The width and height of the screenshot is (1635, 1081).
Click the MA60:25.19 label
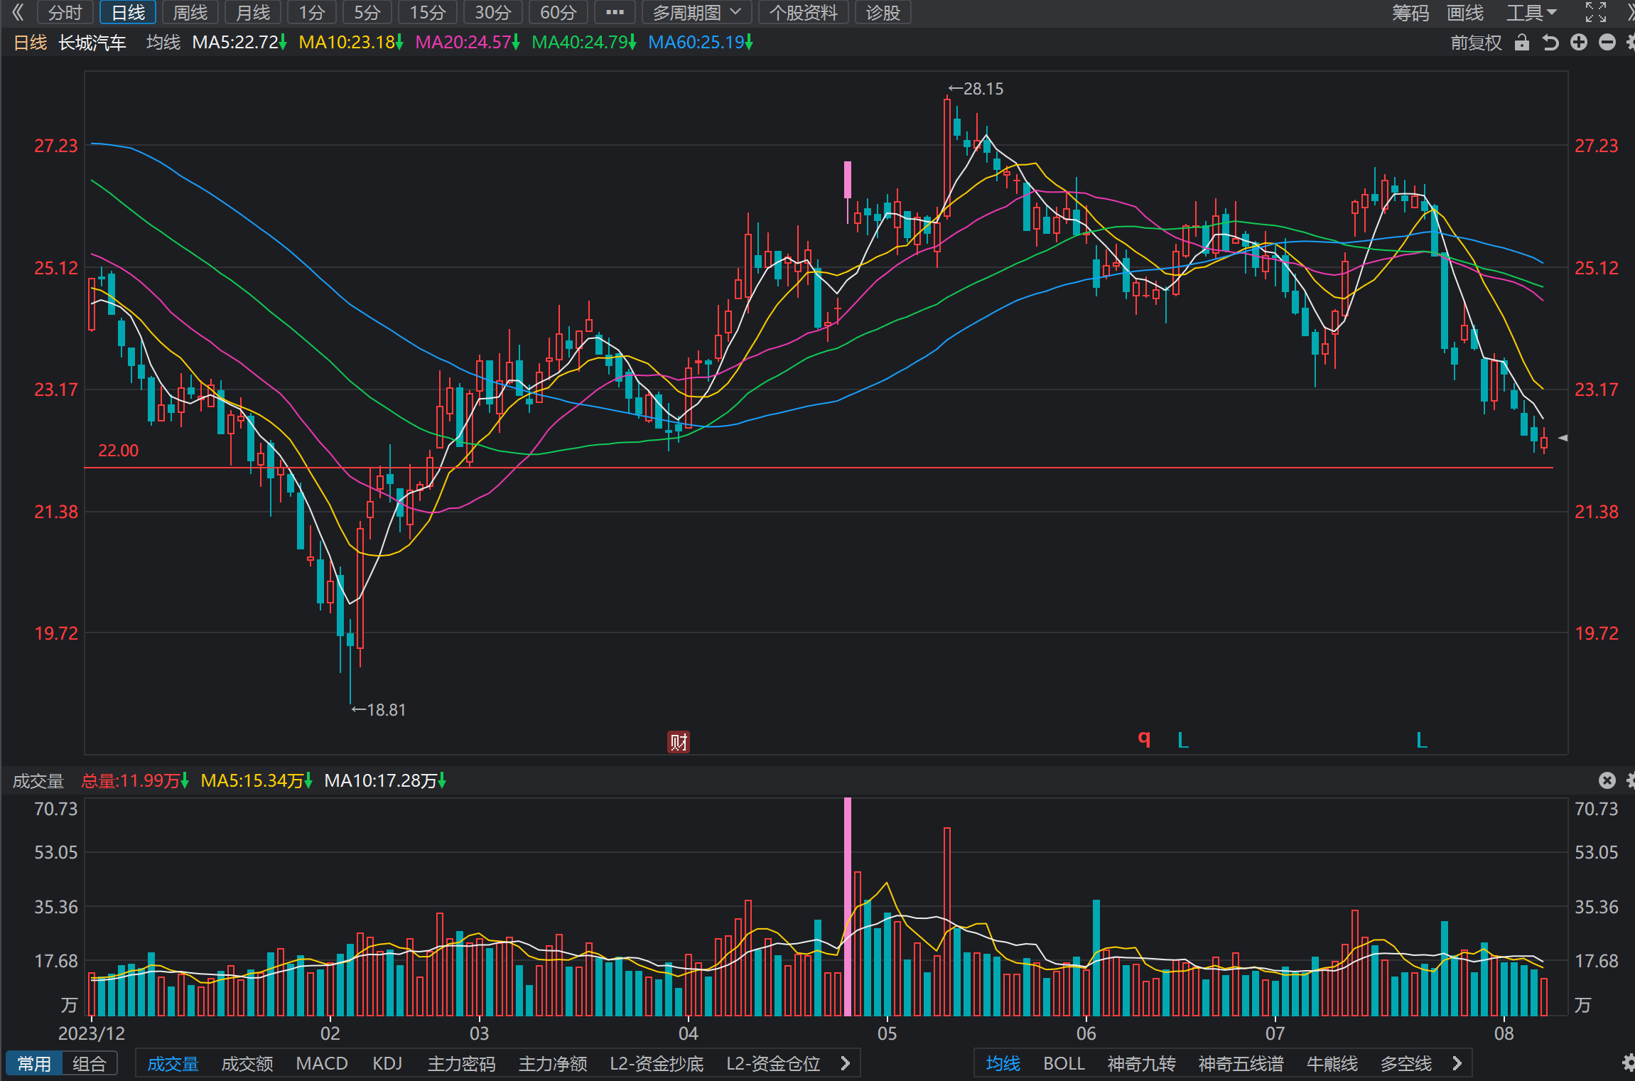[x=701, y=43]
